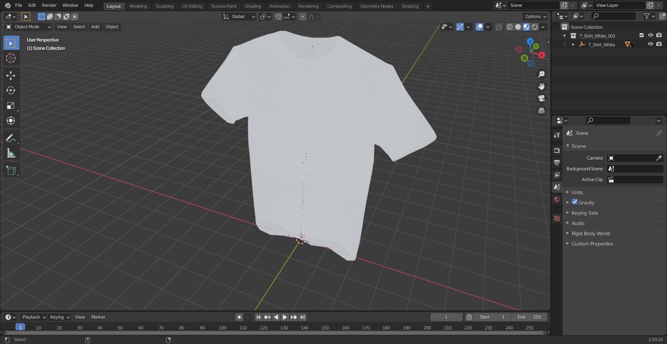Switch to Shading workspace tab

coord(253,6)
